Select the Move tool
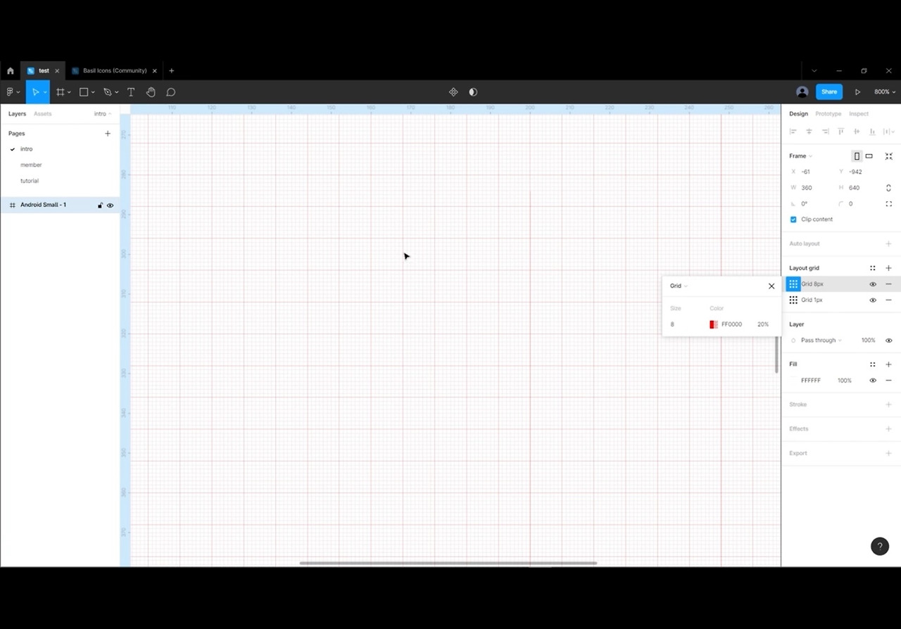 tap(34, 92)
